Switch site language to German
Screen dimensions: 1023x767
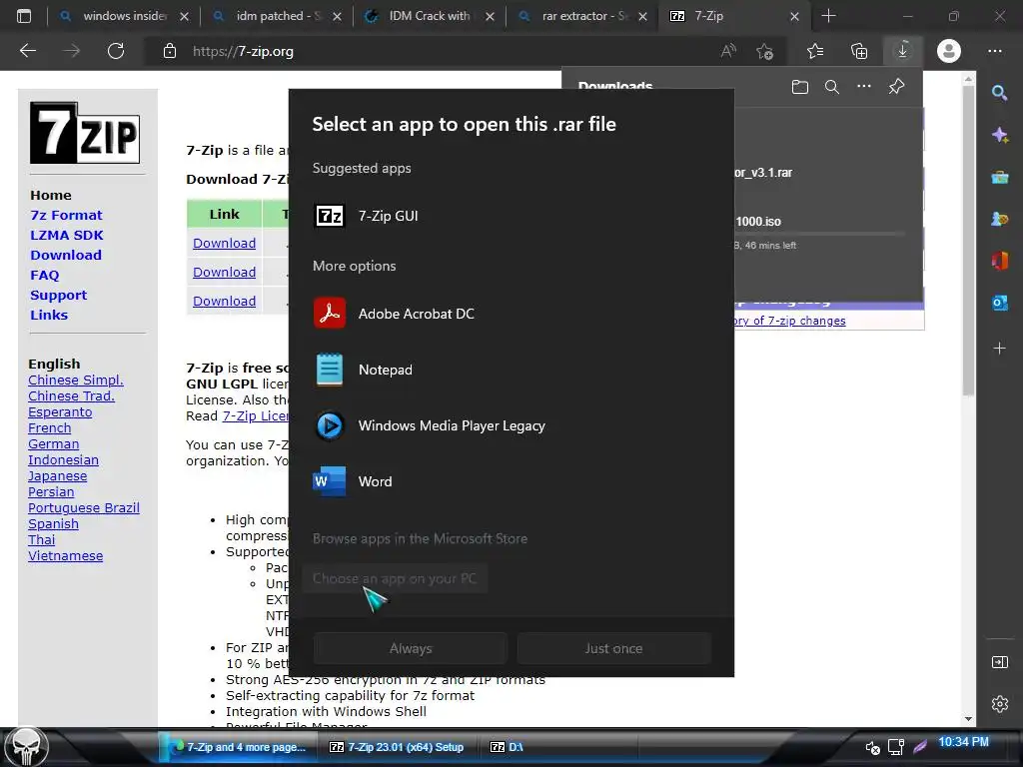click(x=54, y=444)
